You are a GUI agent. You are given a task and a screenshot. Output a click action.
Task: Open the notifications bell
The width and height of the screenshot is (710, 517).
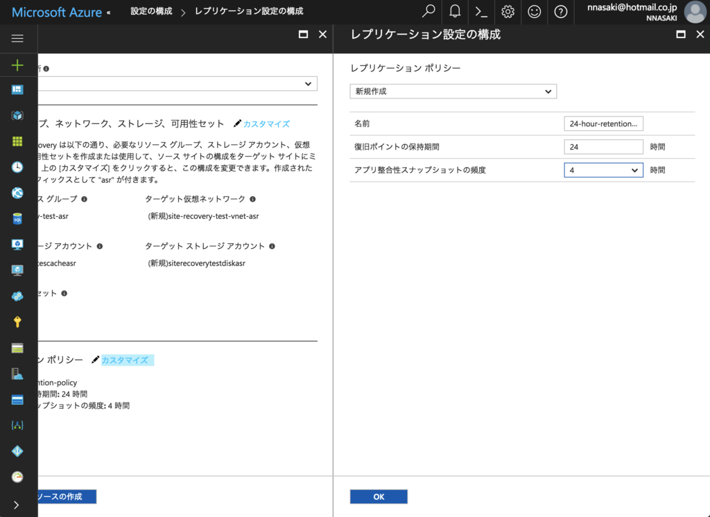[455, 11]
